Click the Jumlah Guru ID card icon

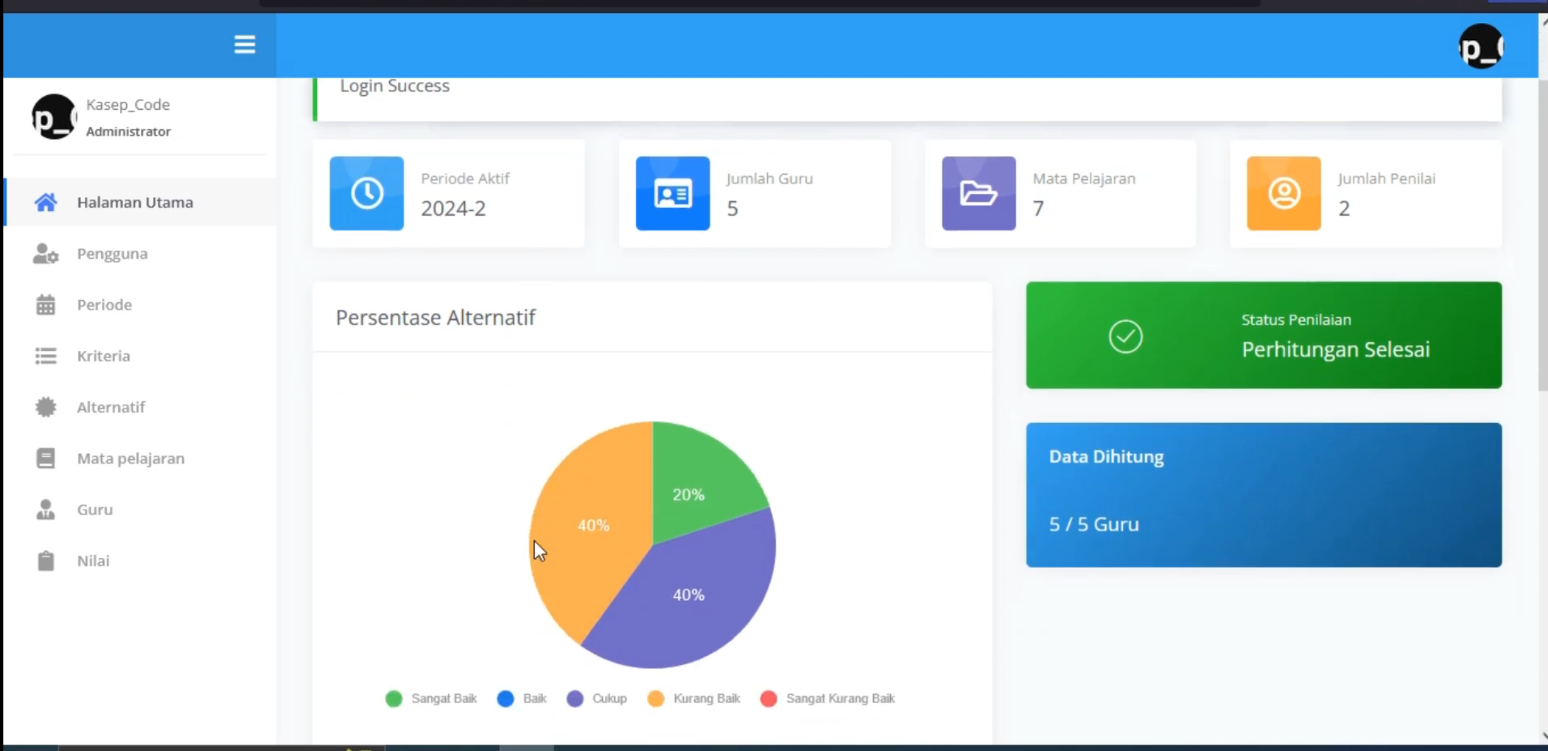[x=672, y=193]
